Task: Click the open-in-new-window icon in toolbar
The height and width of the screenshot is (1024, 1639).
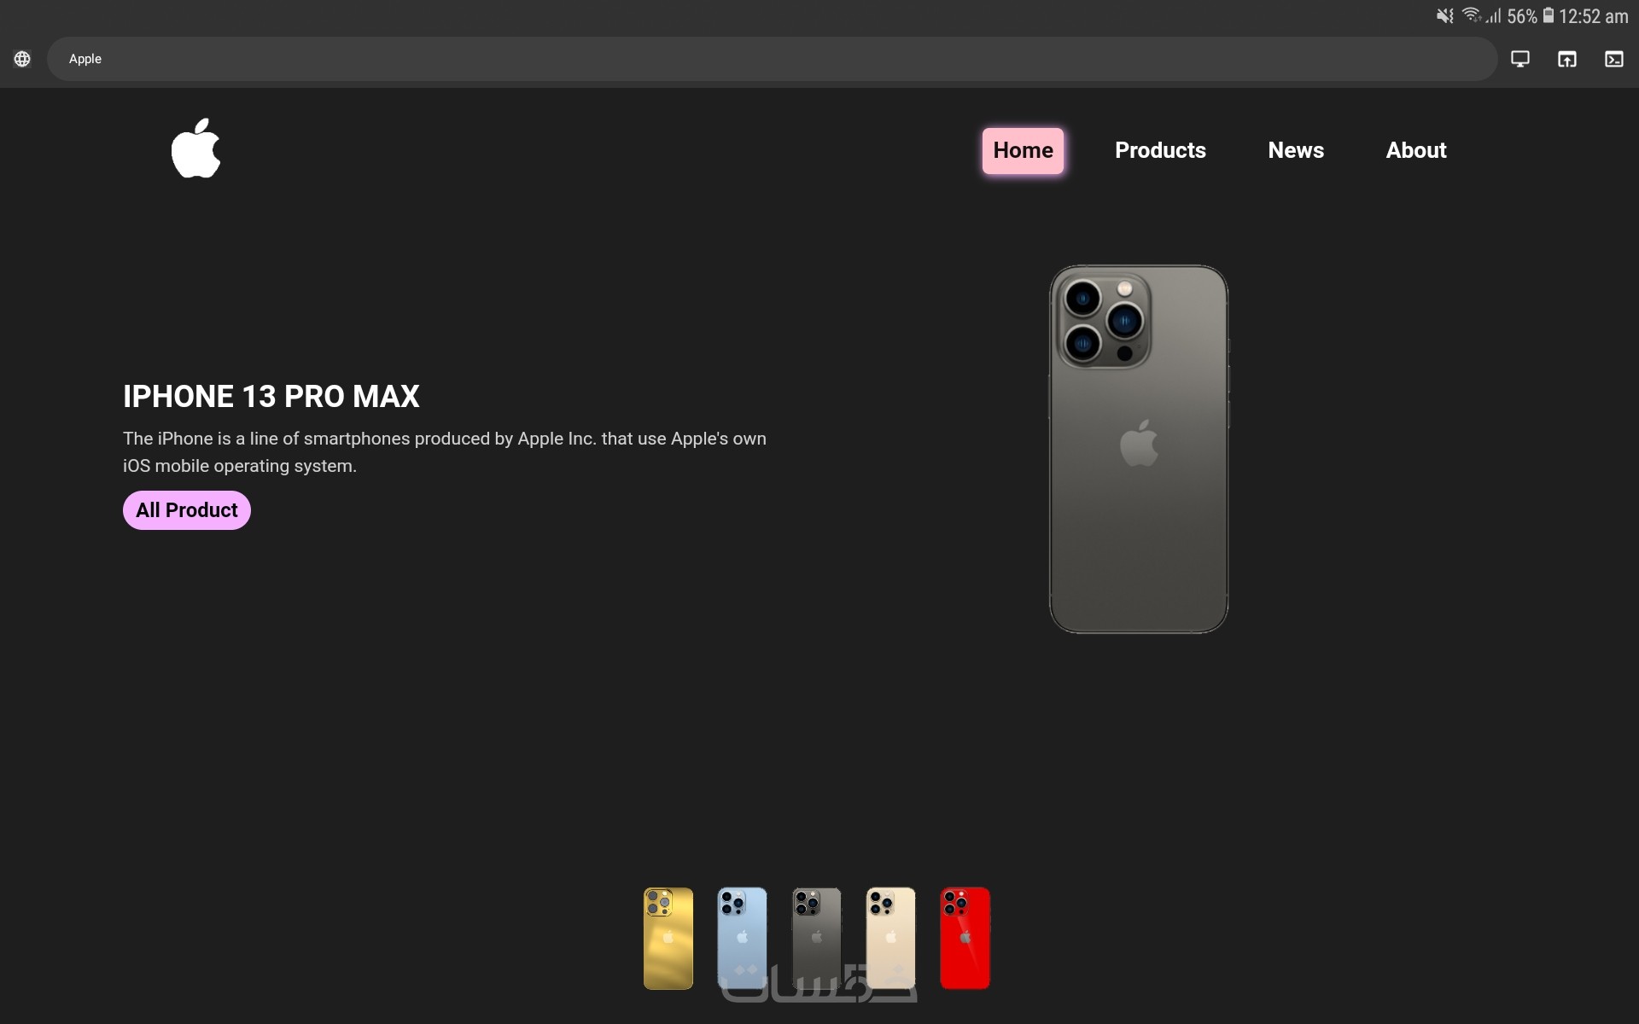Action: tap(1567, 59)
